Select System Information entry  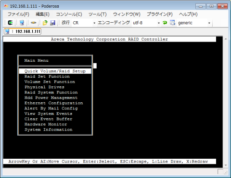click(x=48, y=130)
